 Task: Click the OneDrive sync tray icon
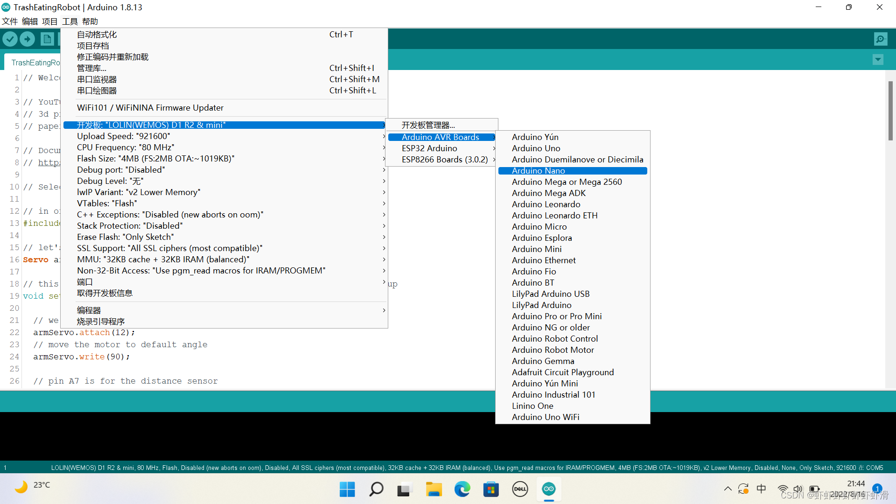(743, 489)
